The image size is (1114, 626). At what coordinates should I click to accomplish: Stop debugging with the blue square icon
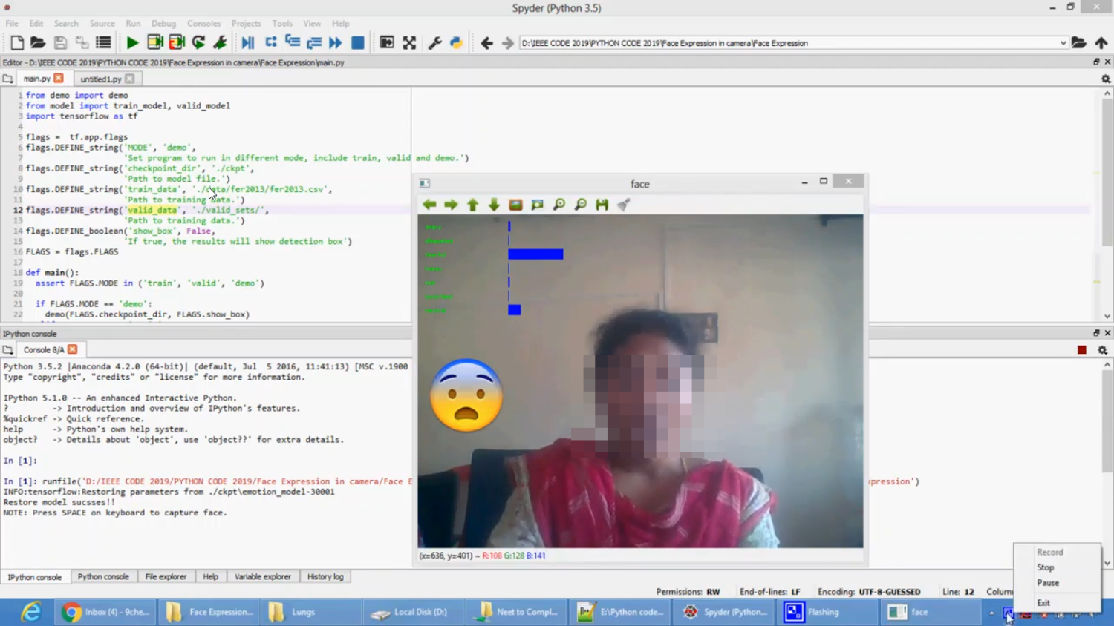357,42
